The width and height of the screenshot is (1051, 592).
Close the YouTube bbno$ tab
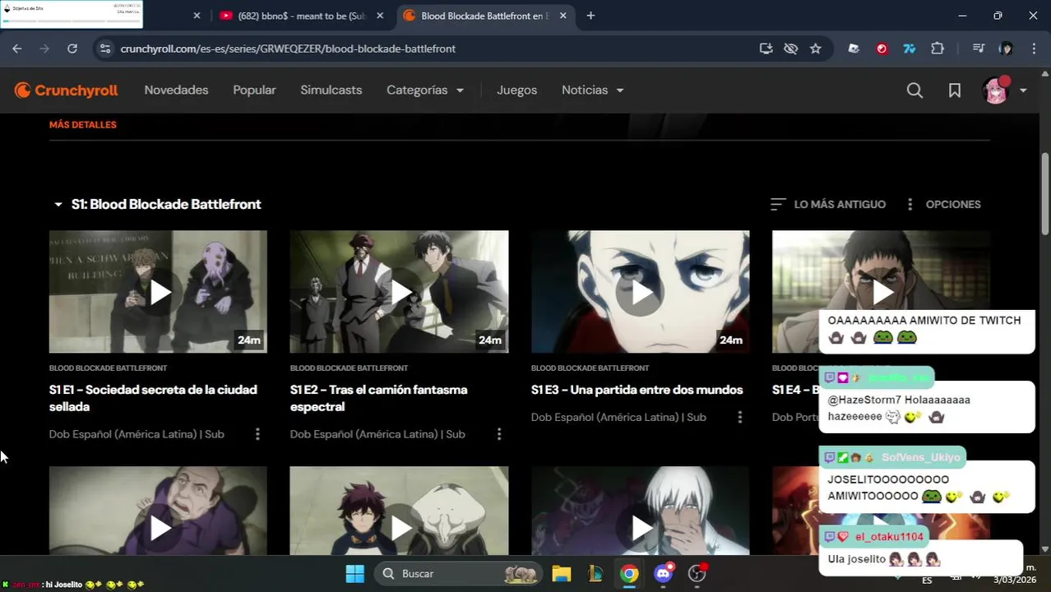coord(380,16)
